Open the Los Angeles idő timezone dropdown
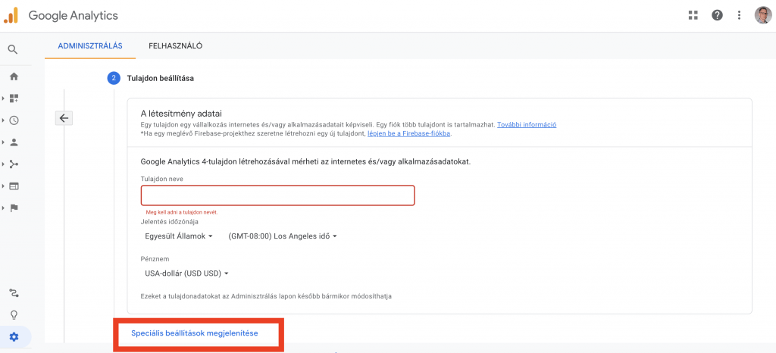776x353 pixels. 283,236
